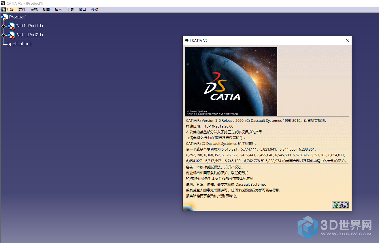
Task: Open the 插入 menu
Action: click(x=58, y=10)
